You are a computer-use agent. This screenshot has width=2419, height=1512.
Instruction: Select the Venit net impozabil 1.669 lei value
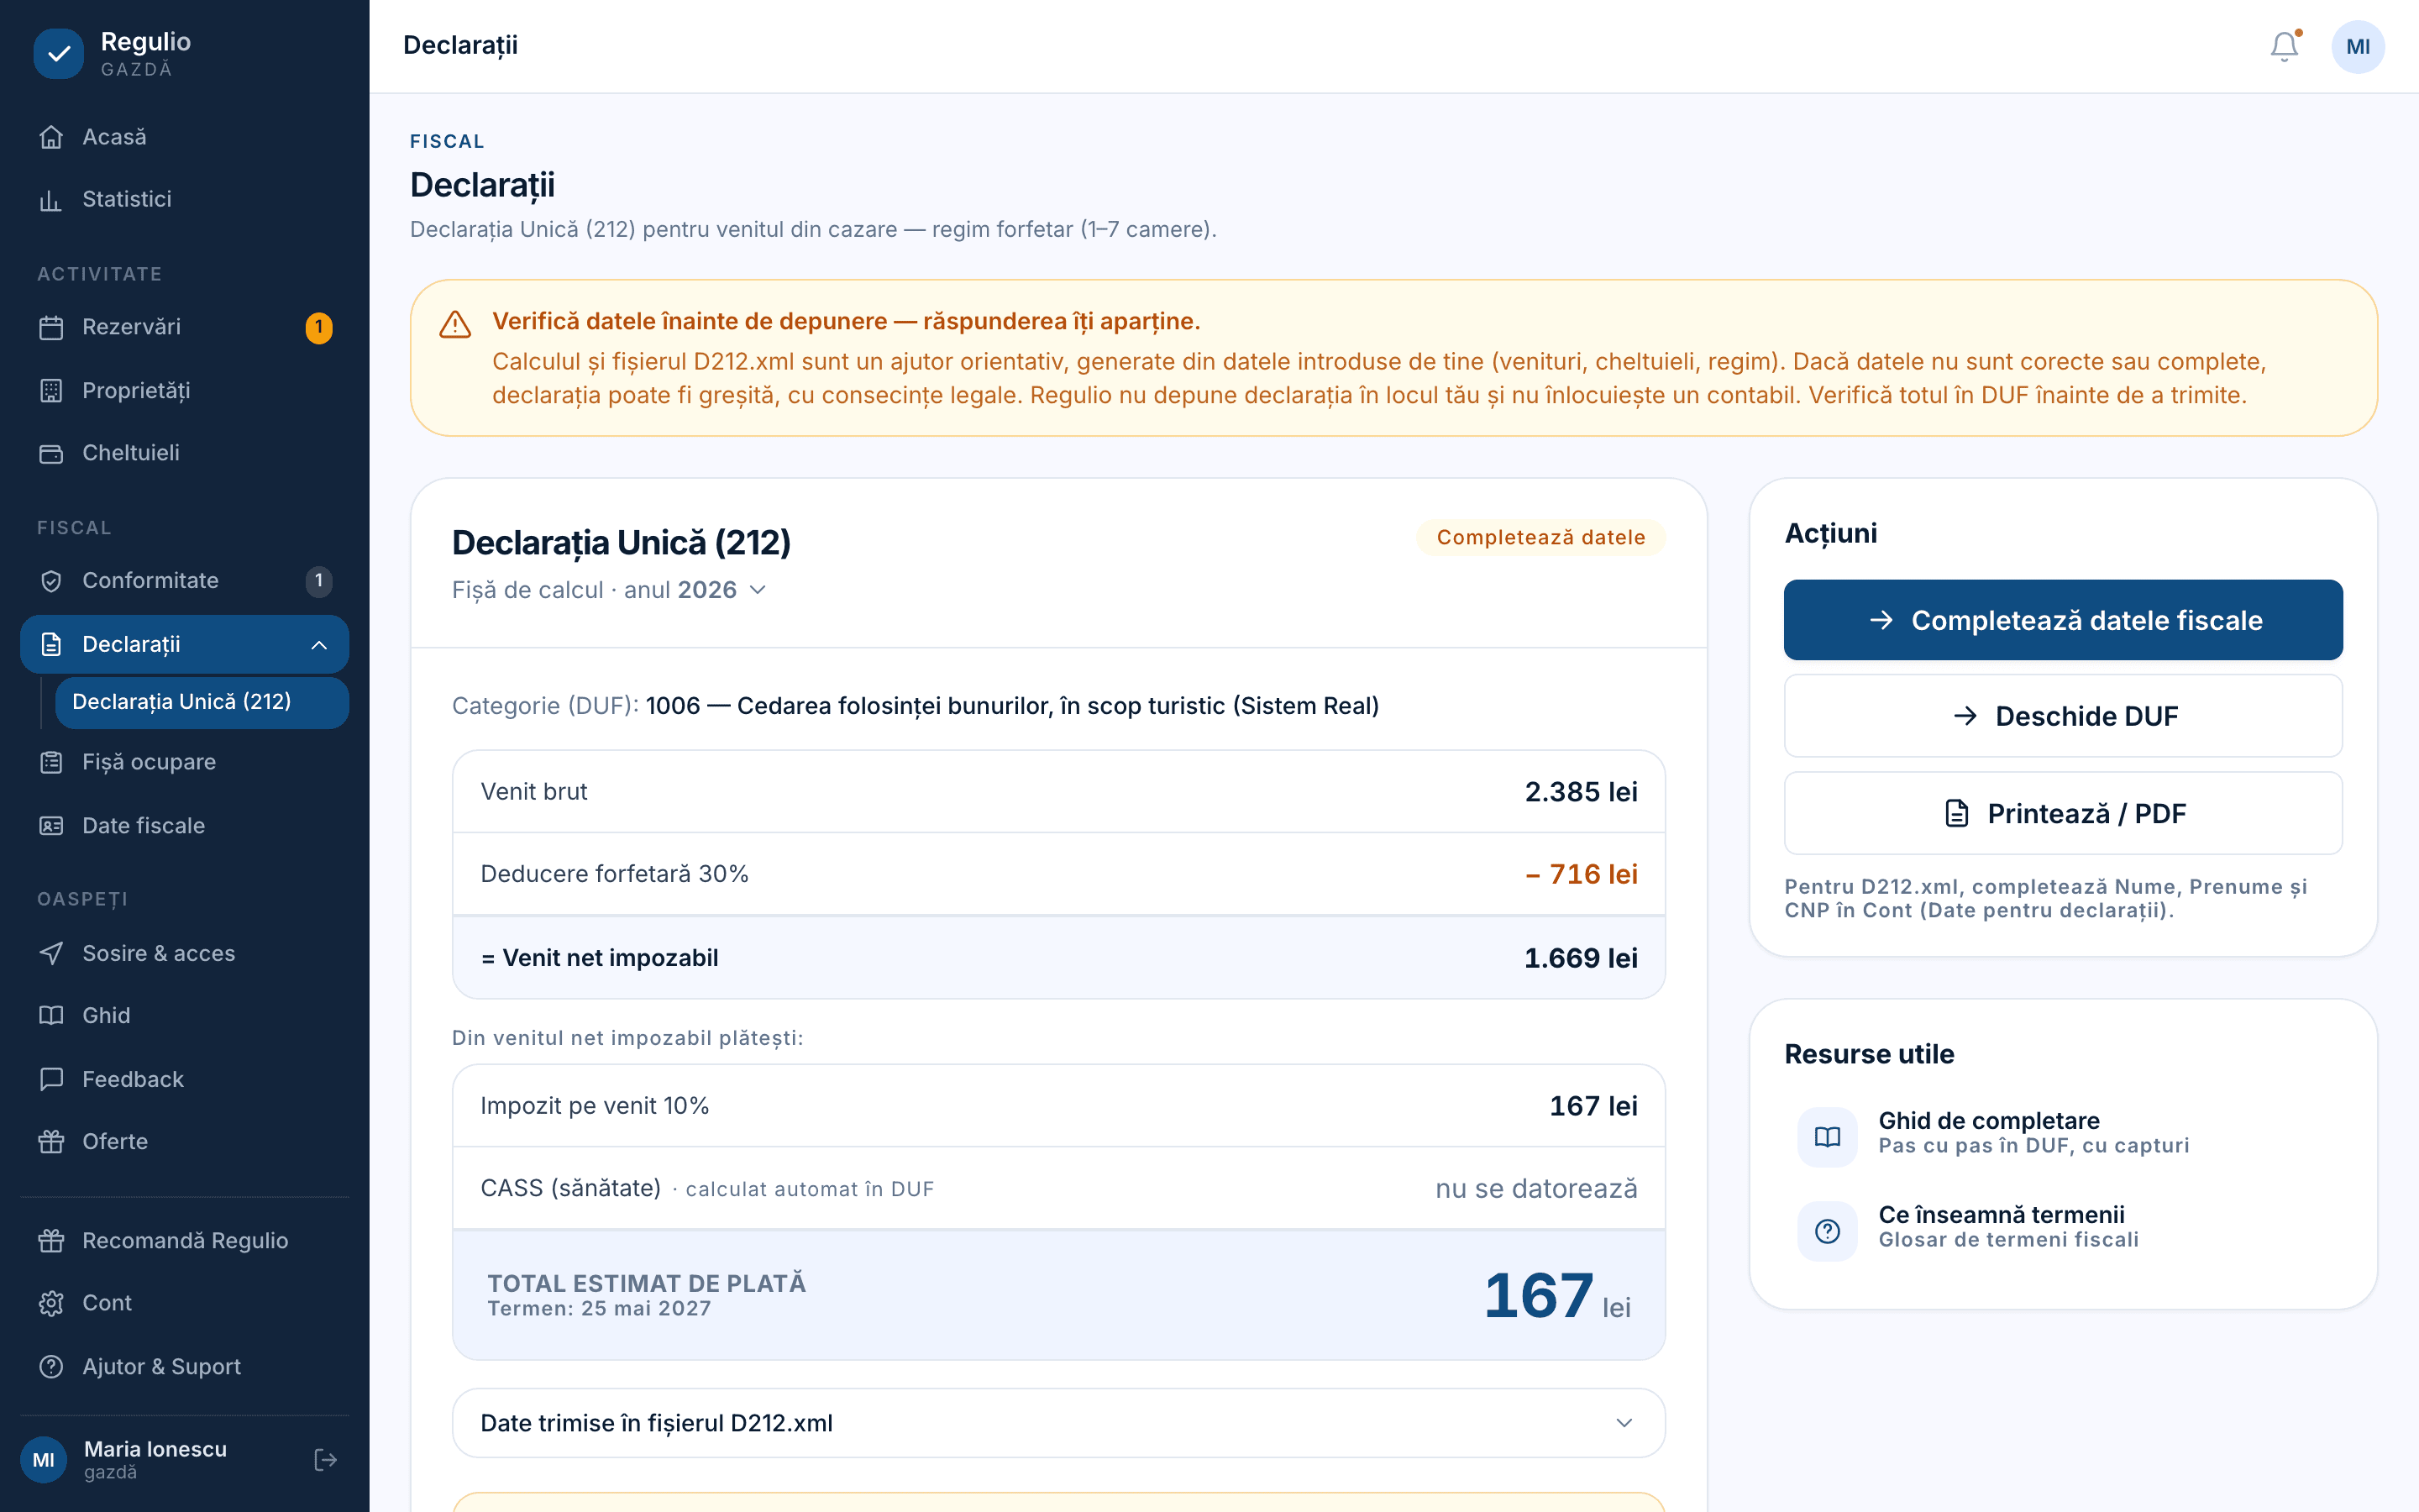tap(1581, 958)
